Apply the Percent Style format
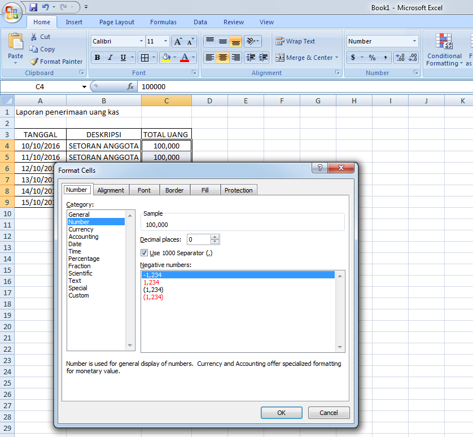The height and width of the screenshot is (437, 473). pyautogui.click(x=372, y=58)
